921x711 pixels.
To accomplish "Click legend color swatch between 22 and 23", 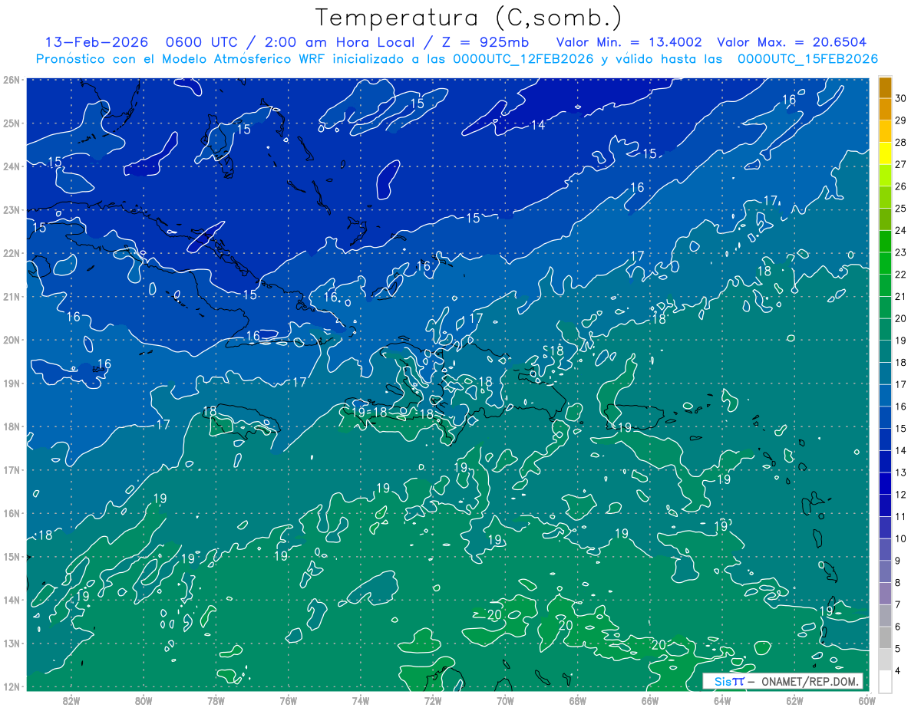I will click(885, 263).
